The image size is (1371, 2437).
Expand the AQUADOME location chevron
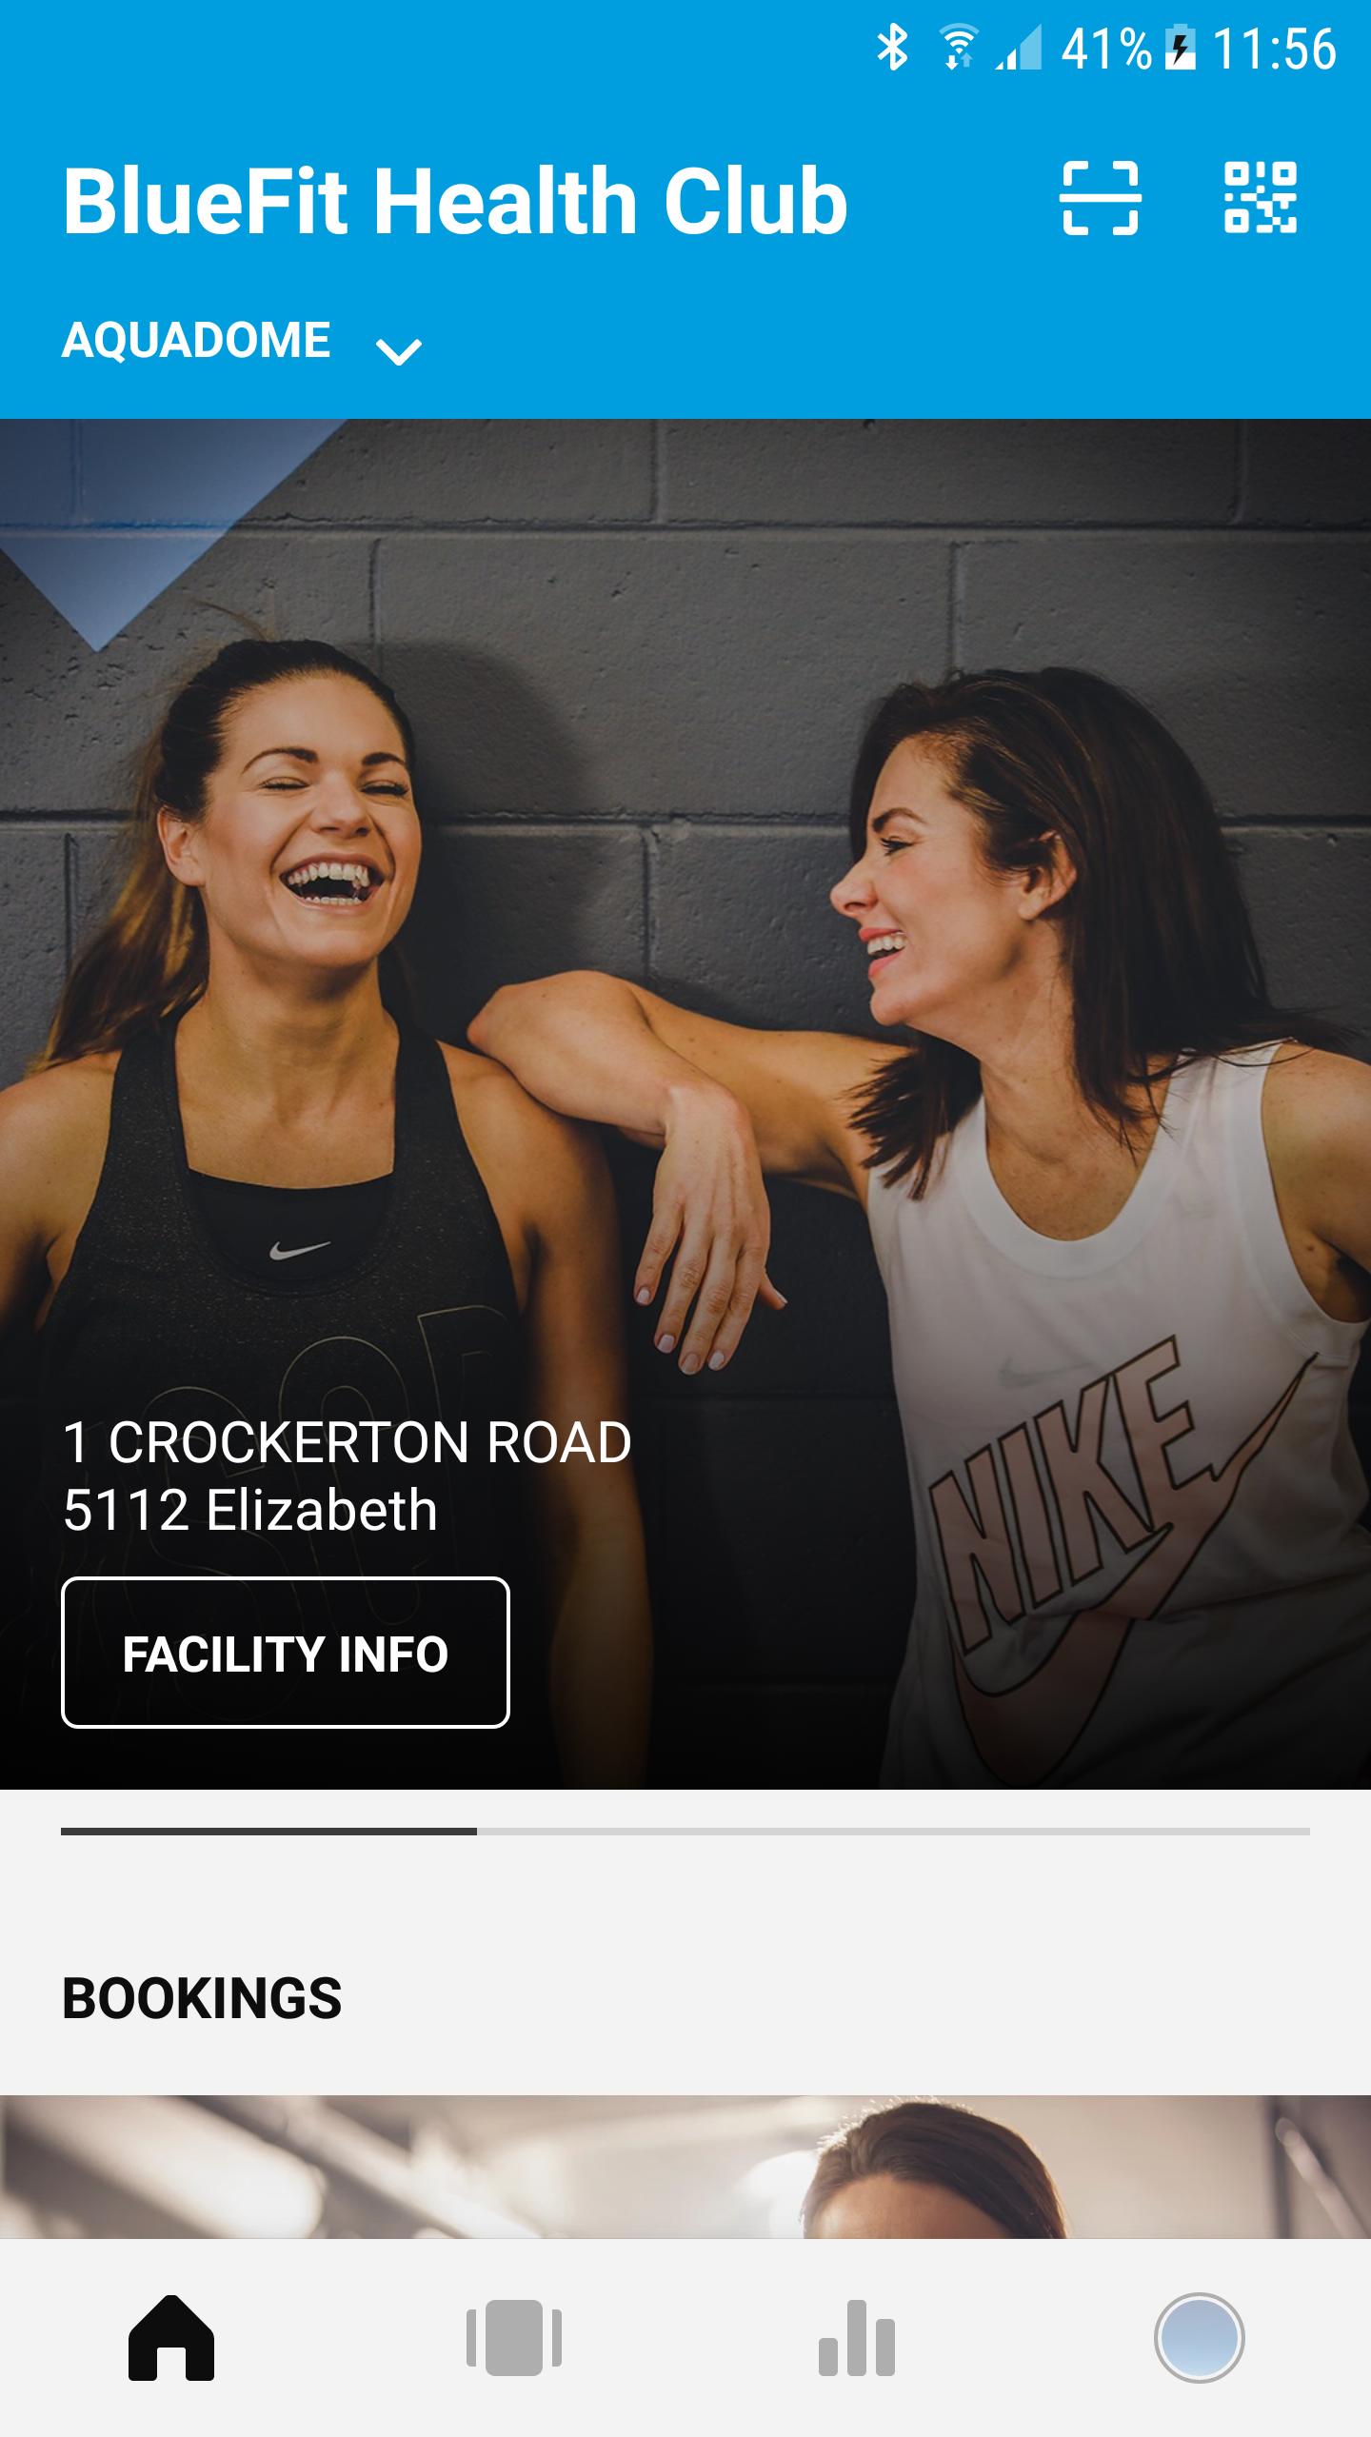pos(399,351)
